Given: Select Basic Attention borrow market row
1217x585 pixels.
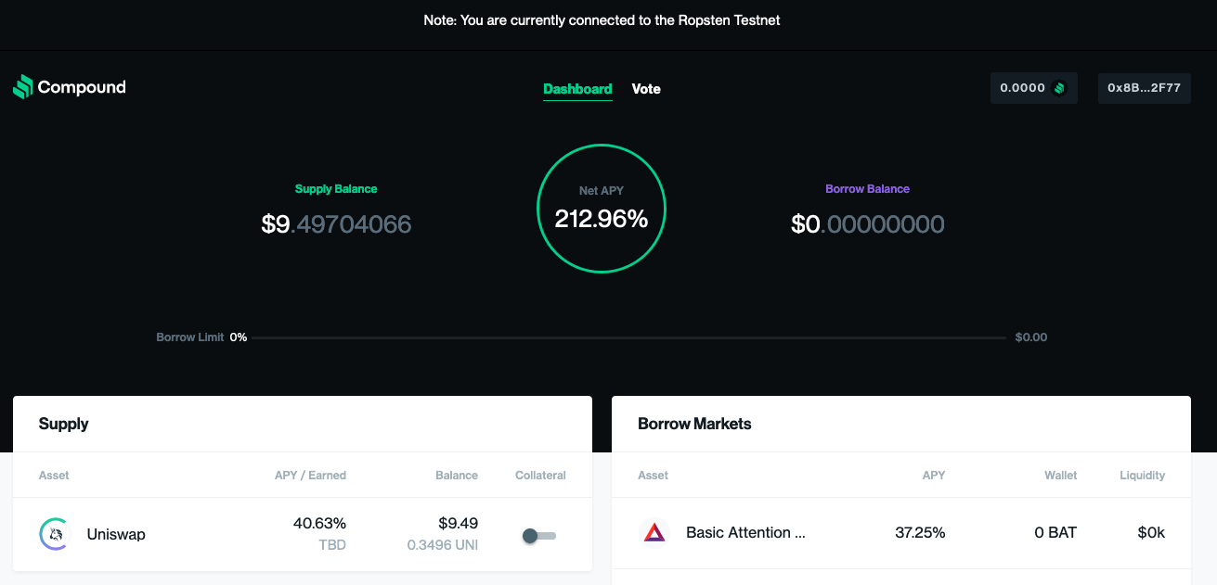Looking at the screenshot, I should coord(901,533).
